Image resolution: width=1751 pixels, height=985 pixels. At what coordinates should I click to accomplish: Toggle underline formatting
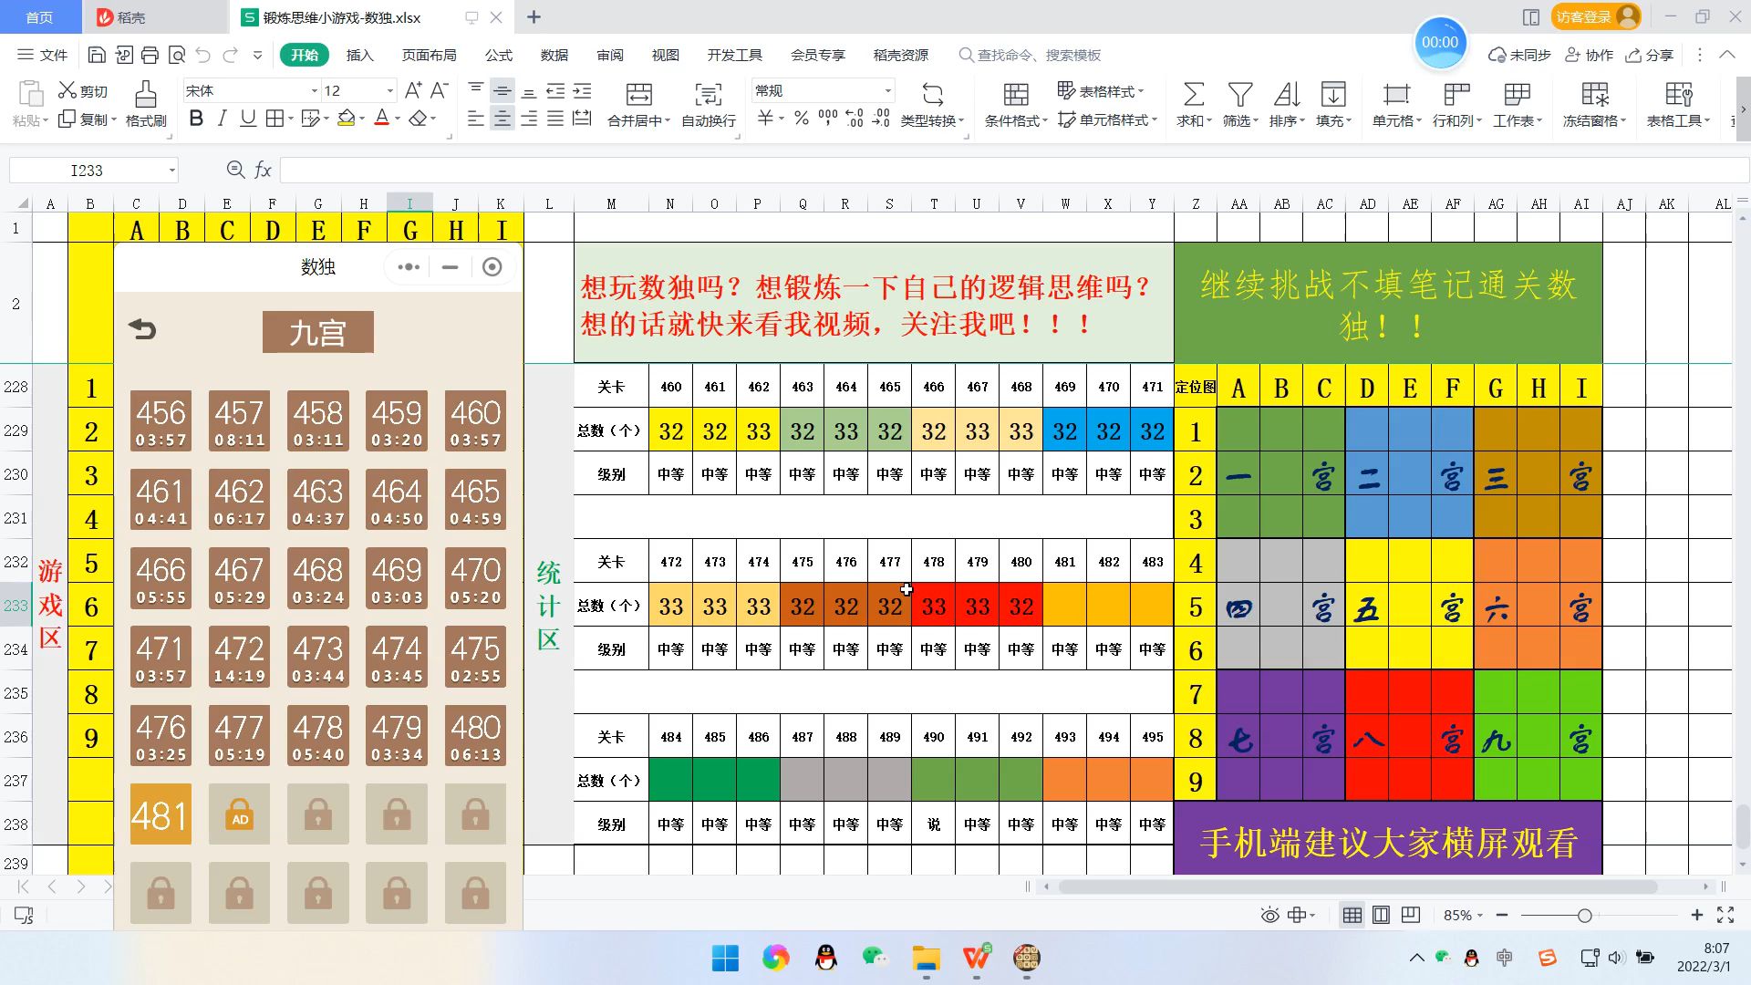pyautogui.click(x=247, y=119)
